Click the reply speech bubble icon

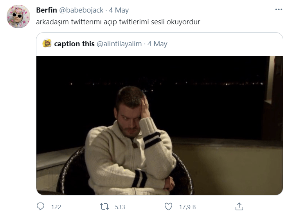40,206
